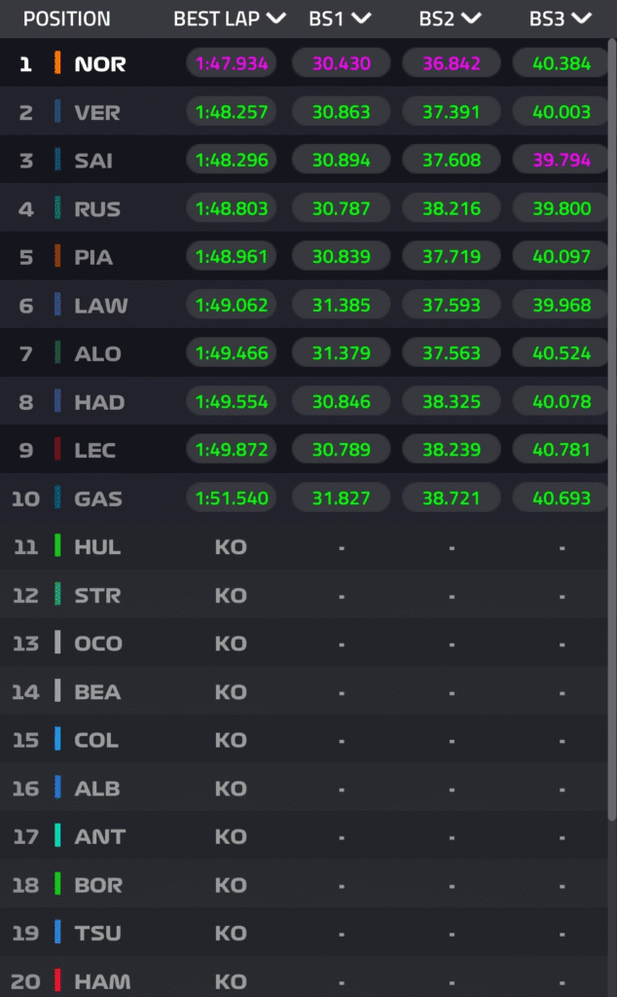This screenshot has height=997, width=617.
Task: Click the orange team color bar beside NOR
Action: tap(58, 64)
